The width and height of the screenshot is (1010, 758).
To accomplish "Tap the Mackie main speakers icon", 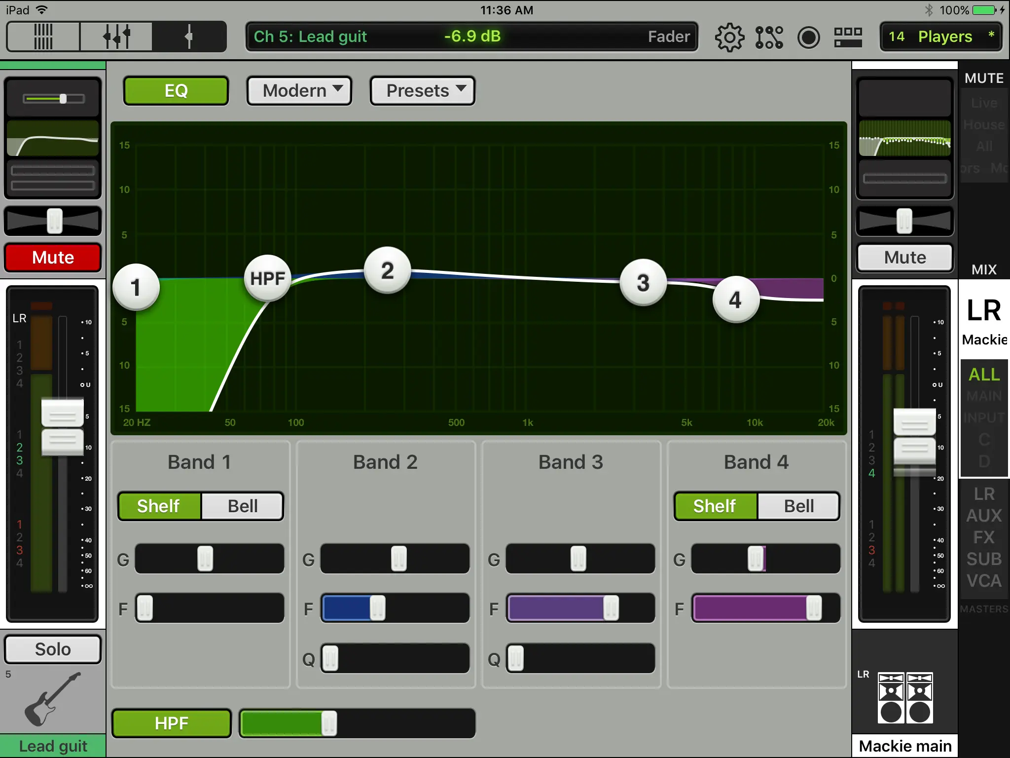I will [905, 698].
